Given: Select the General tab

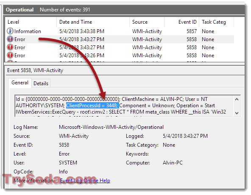Looking at the screenshot, I should (20, 83).
